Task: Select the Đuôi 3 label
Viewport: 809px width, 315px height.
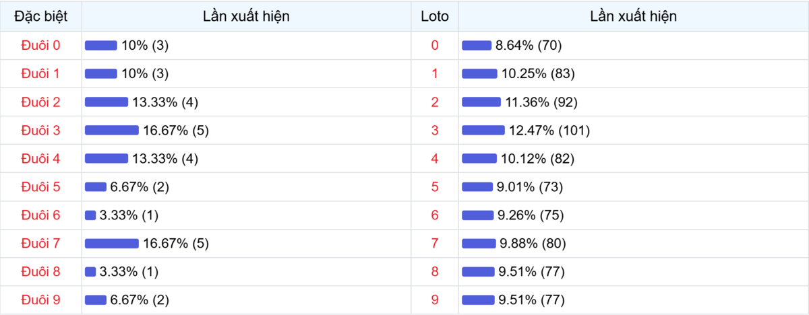Action: click(40, 131)
